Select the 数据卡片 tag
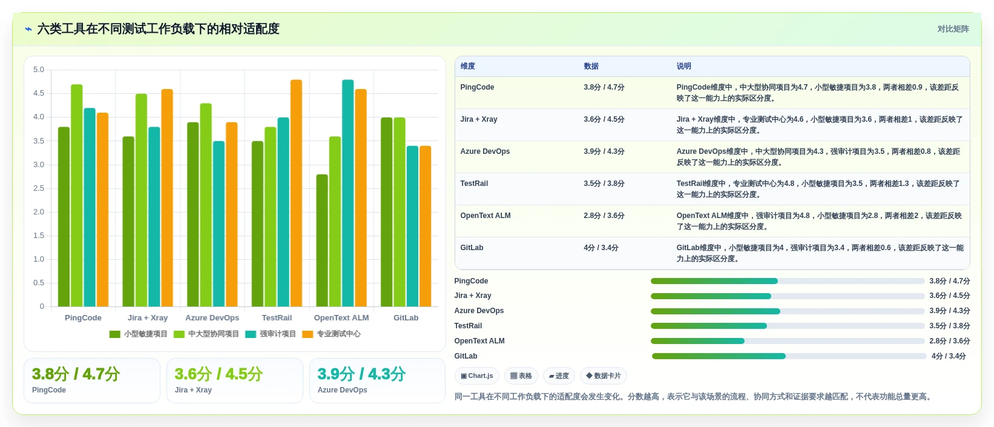Screen dimensions: 994x427 click(603, 376)
